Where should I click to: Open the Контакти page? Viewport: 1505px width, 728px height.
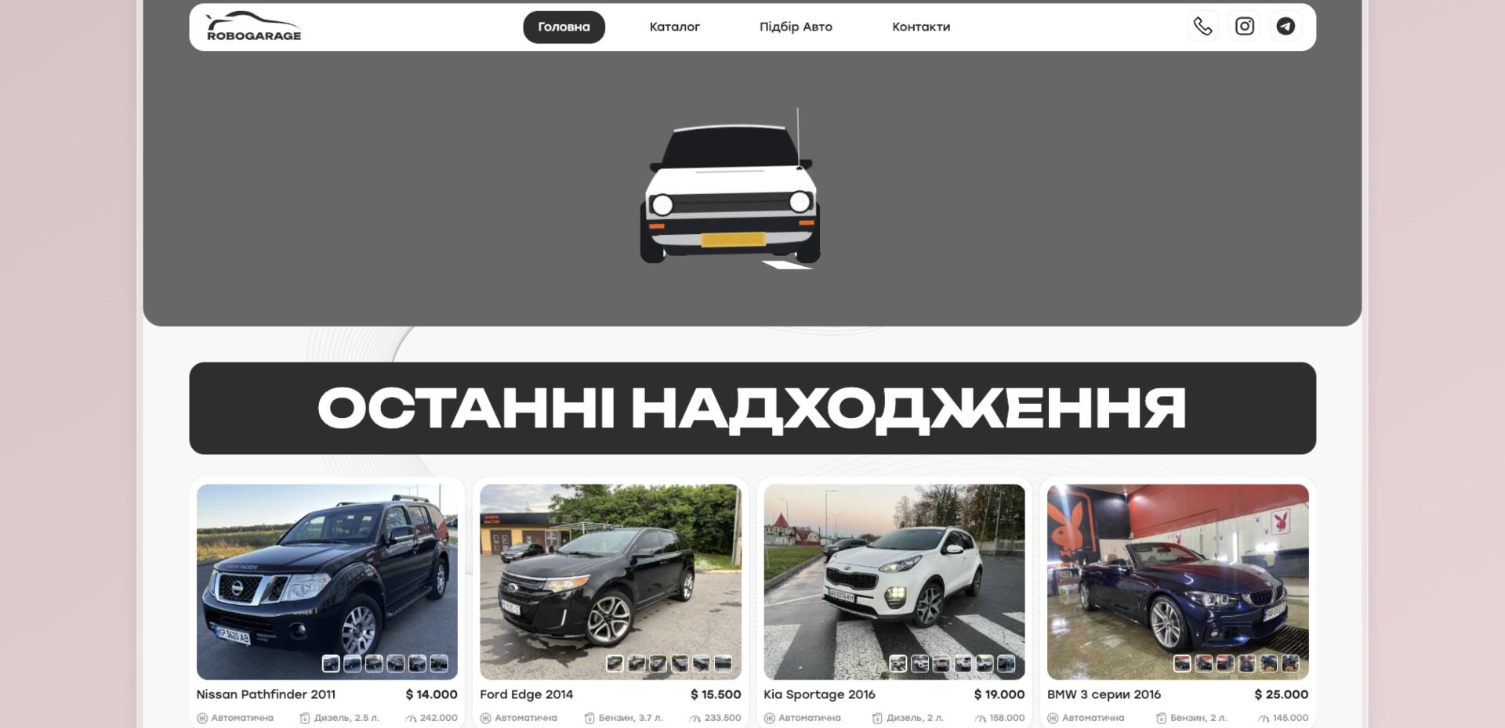coord(920,27)
